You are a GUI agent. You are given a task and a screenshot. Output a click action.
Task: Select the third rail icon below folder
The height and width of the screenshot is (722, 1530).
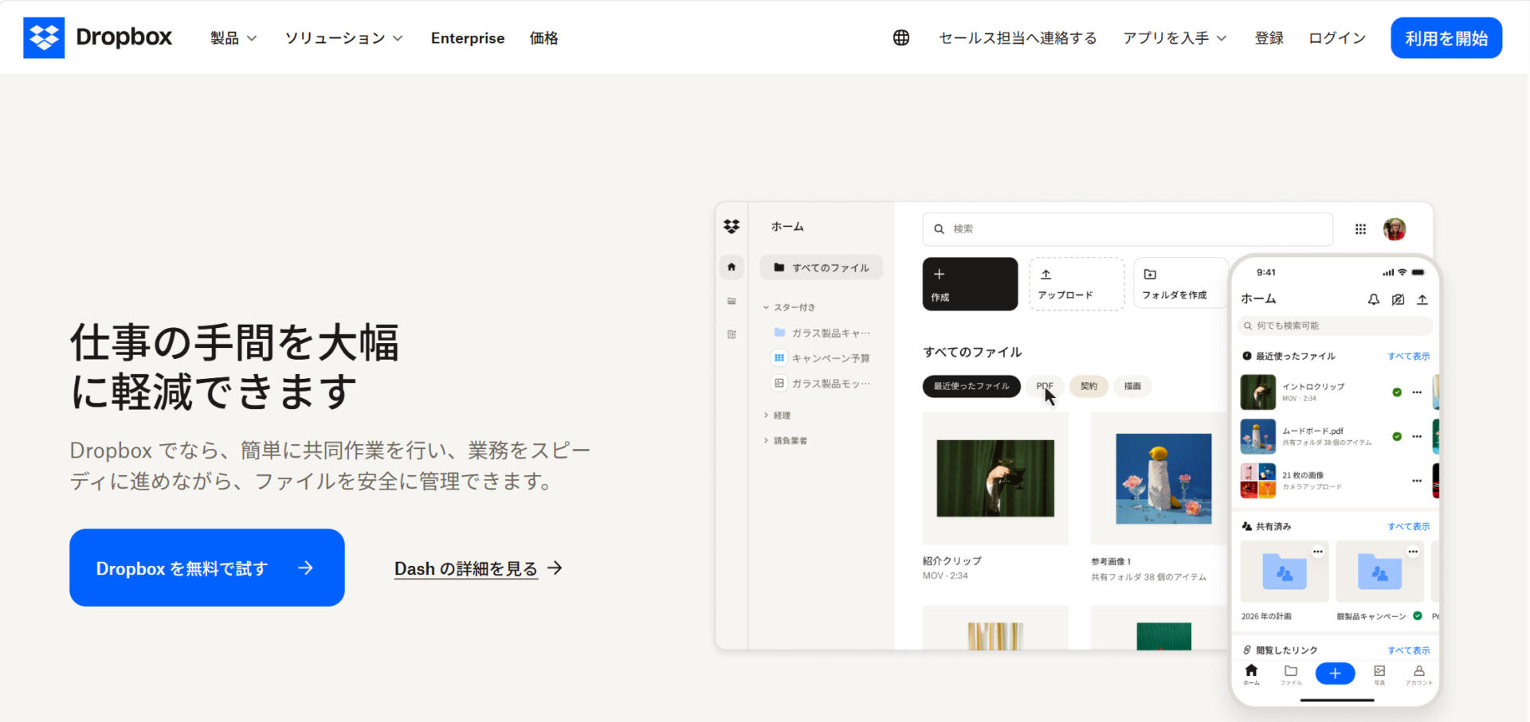(x=732, y=334)
